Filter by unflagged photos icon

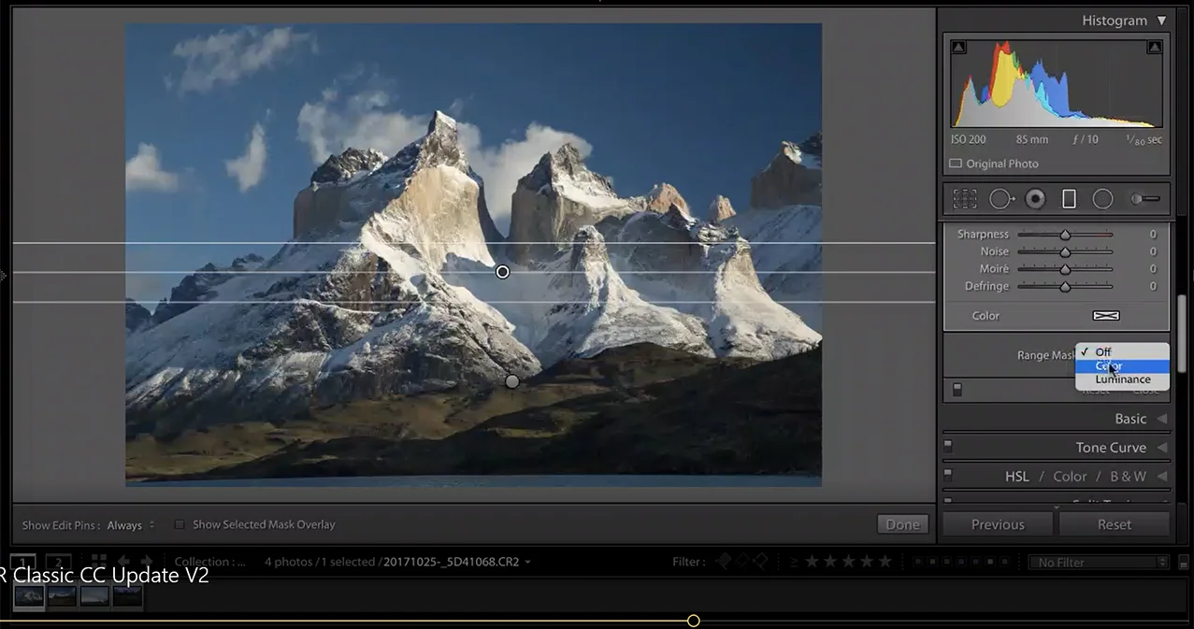741,562
